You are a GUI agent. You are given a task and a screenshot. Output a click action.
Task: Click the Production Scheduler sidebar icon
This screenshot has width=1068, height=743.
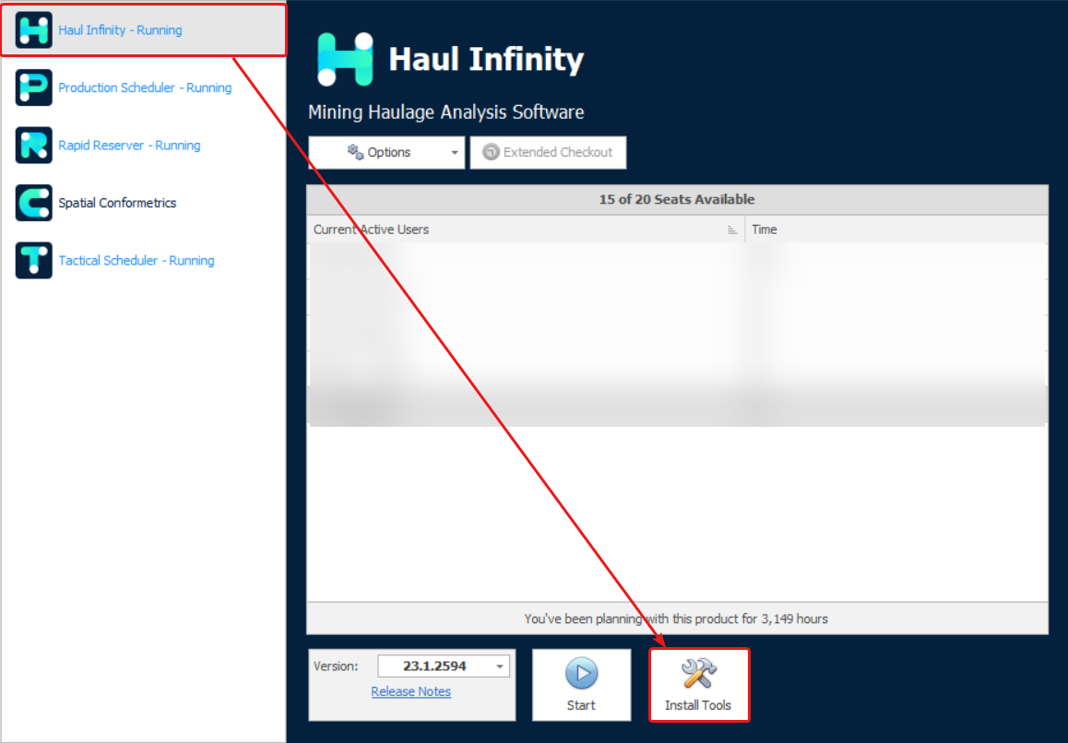coord(33,88)
